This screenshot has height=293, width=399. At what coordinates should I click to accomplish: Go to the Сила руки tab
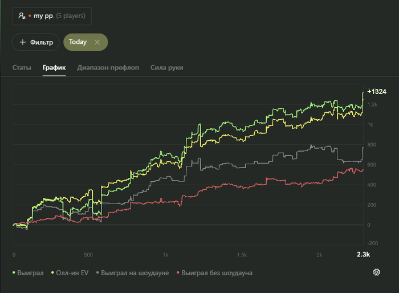(167, 68)
